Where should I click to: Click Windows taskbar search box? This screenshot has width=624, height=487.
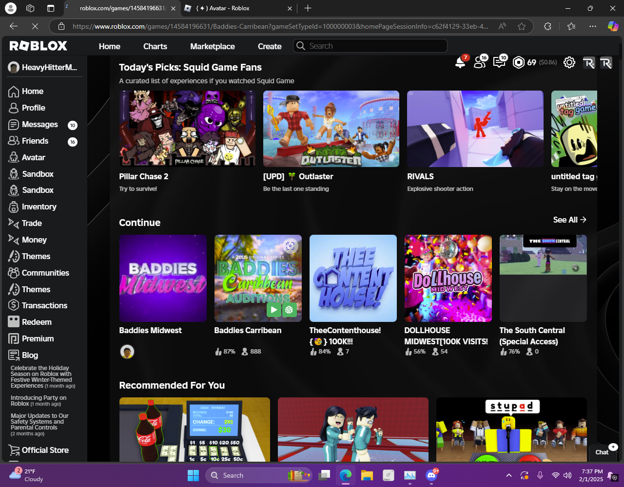click(258, 475)
